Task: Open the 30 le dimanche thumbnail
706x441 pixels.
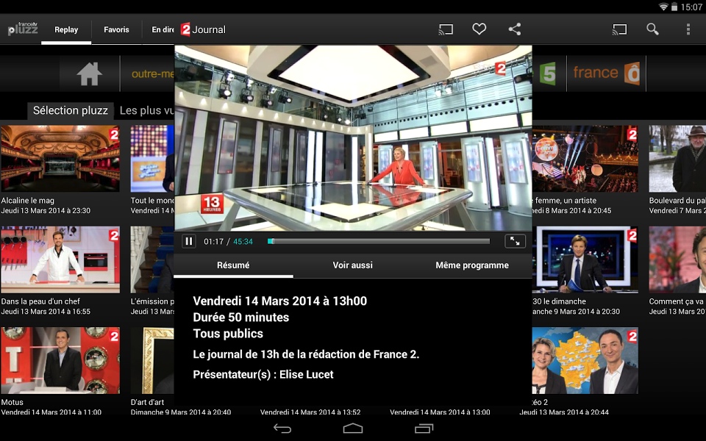Action: [585, 259]
